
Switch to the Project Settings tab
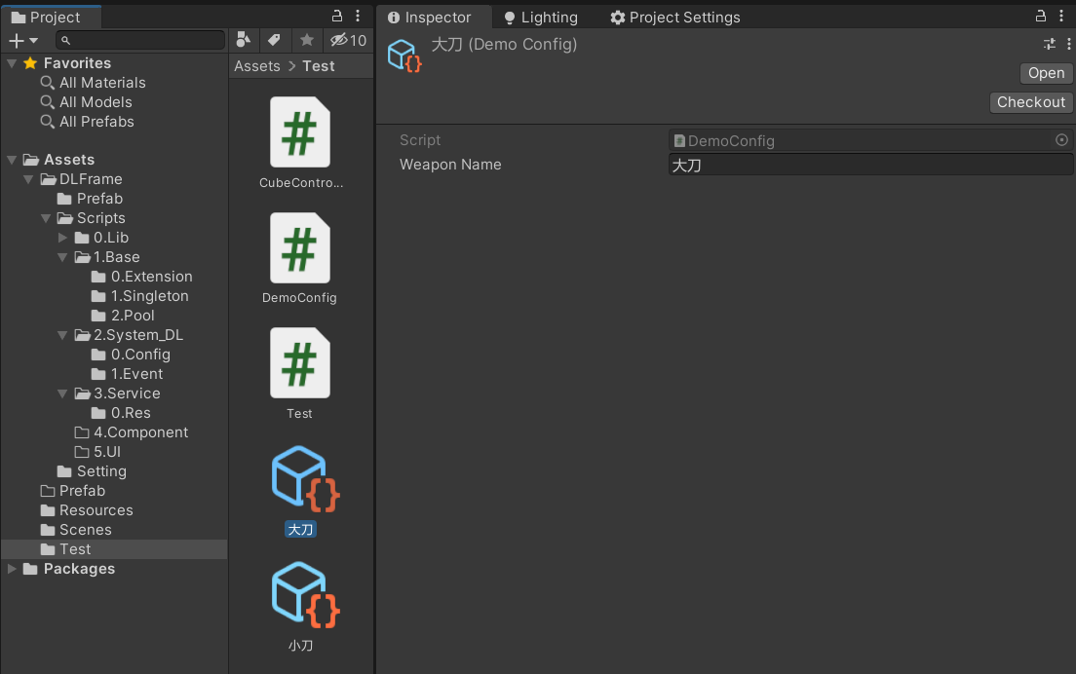tap(674, 18)
